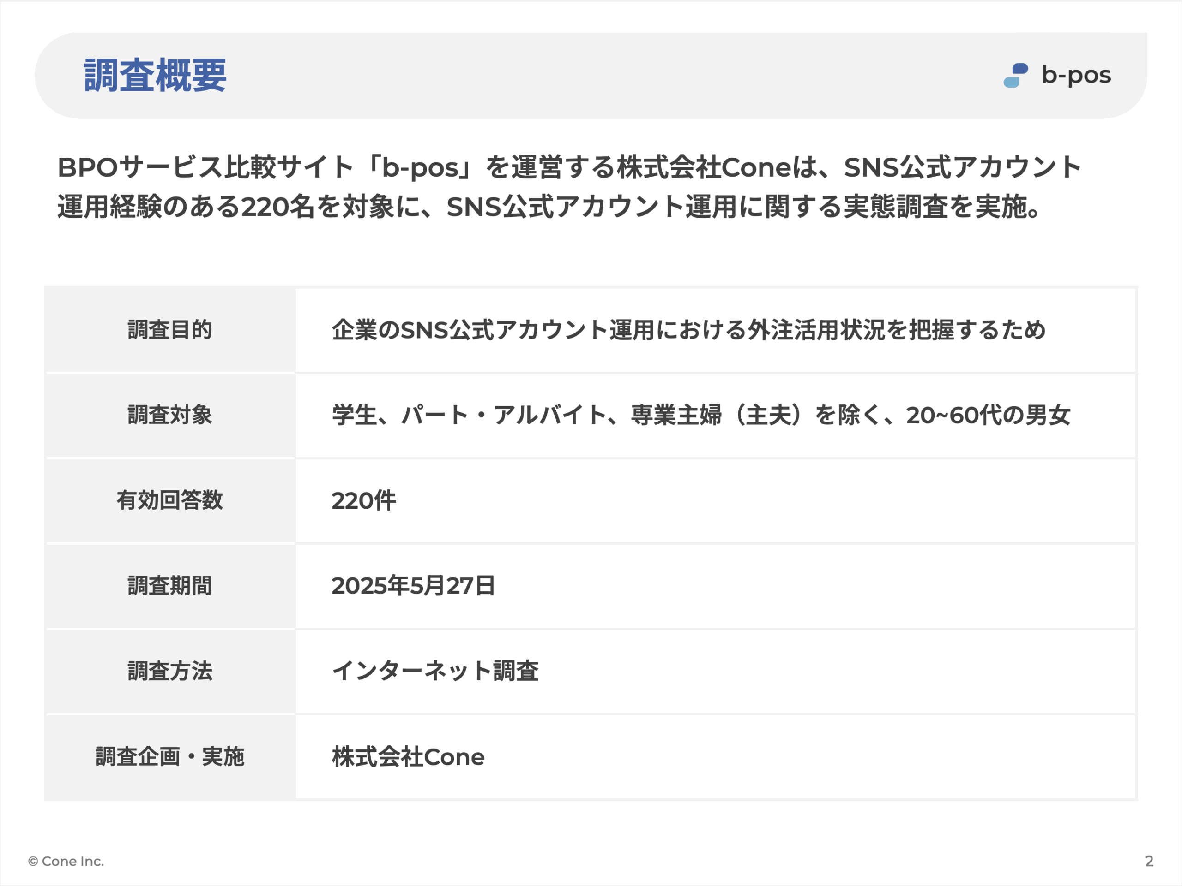This screenshot has width=1182, height=886.
Task: Click the b-pos logo text
Action: click(1076, 75)
